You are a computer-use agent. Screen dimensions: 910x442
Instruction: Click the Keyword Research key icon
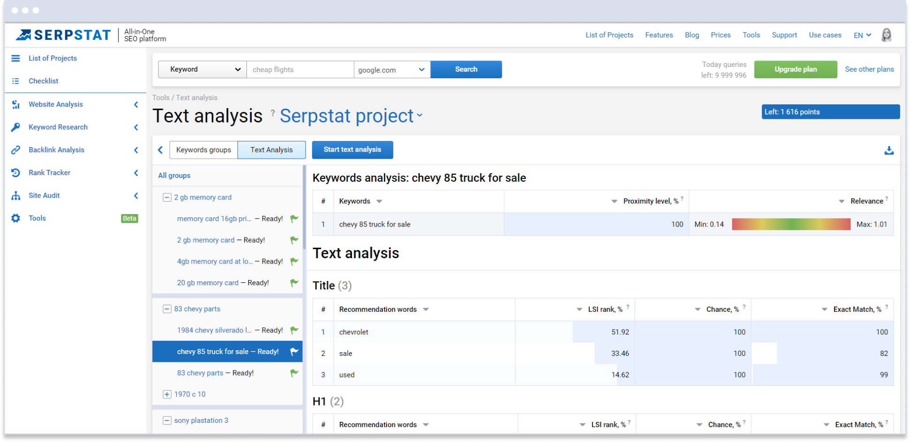click(15, 127)
